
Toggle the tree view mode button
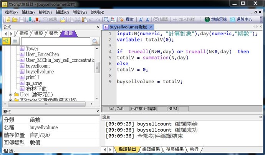click(6, 41)
